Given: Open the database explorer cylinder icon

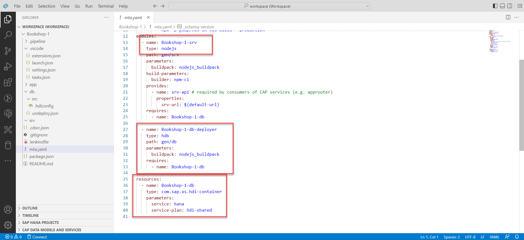Looking at the screenshot, I should click(x=8, y=145).
